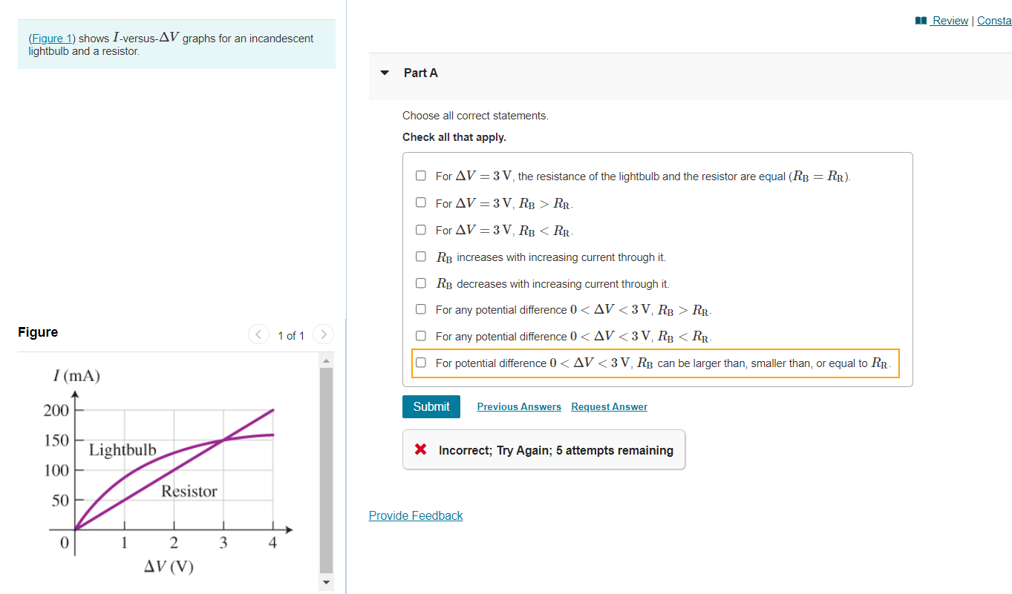Open Figure 1 from the problem statement

click(x=50, y=38)
